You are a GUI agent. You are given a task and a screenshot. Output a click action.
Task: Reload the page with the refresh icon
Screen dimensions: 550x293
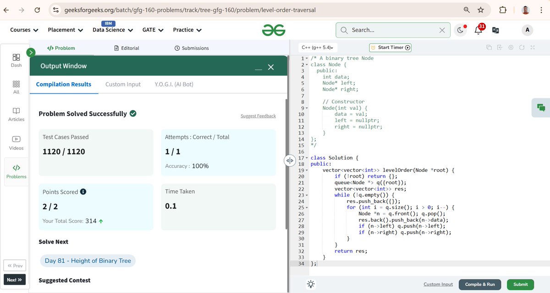[x=37, y=10]
